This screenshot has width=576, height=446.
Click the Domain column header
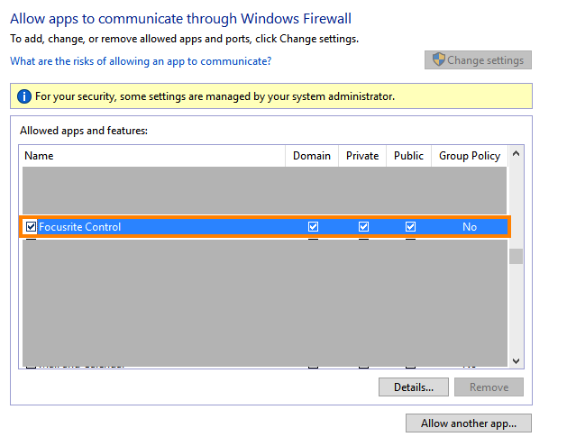pyautogui.click(x=312, y=156)
